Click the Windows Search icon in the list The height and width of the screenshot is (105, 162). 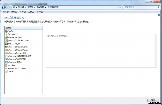coord(6,53)
